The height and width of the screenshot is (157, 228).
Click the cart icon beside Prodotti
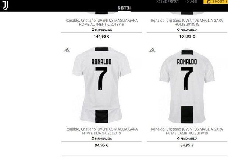click(x=209, y=2)
